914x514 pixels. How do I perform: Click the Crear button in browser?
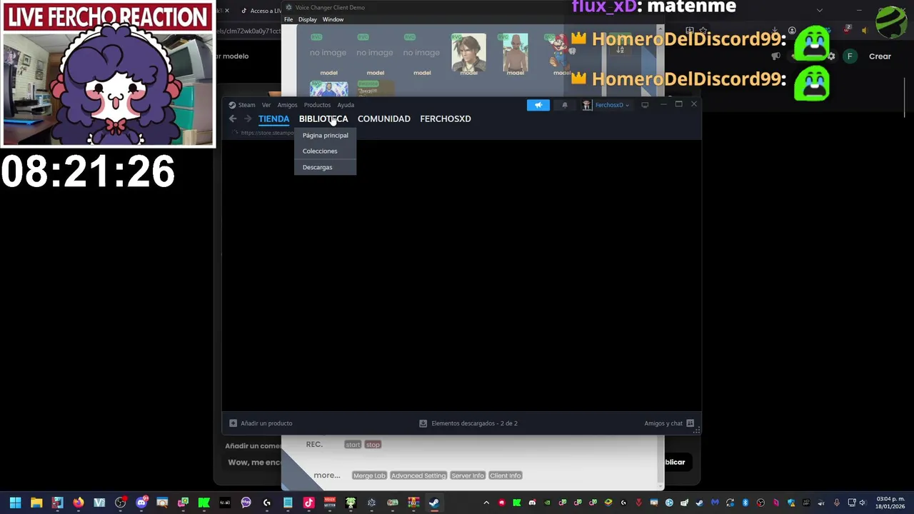[880, 56]
